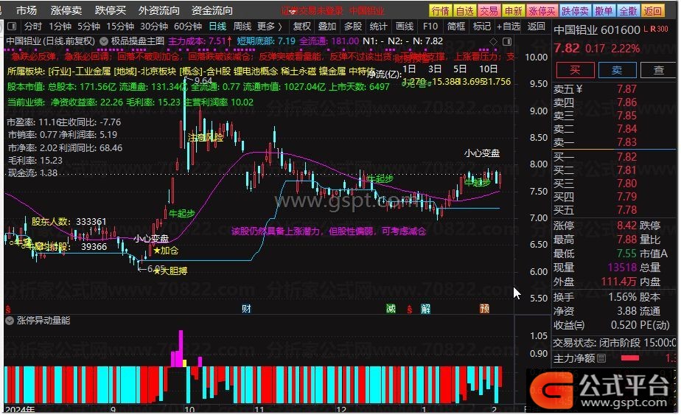Image resolution: width=681 pixels, height=415 pixels.
Task: Click the 卖一 price 7.83
Action: coord(626,142)
